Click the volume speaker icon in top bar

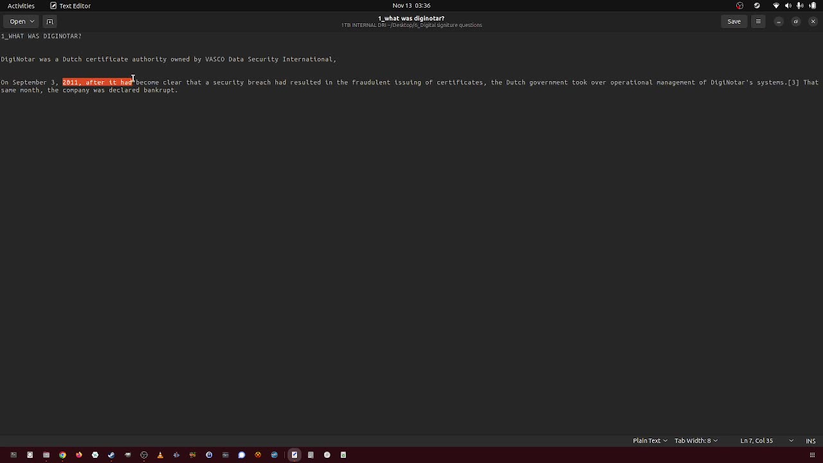pyautogui.click(x=788, y=6)
